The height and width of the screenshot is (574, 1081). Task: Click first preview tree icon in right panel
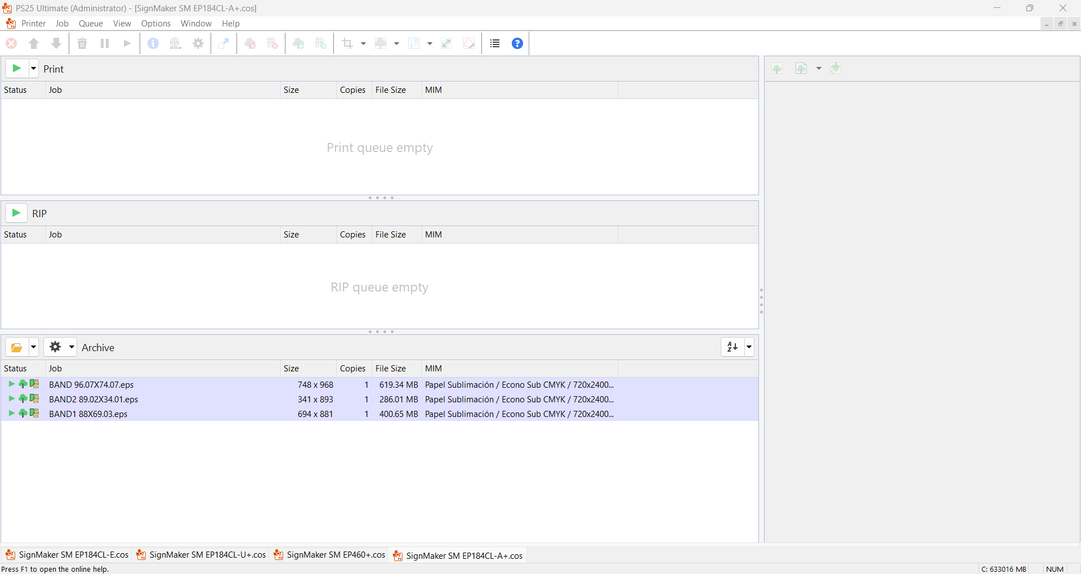pyautogui.click(x=778, y=69)
